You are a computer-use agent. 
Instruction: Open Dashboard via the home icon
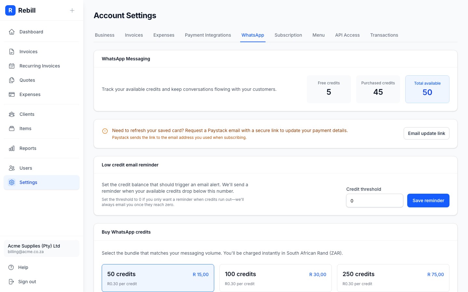tap(12, 32)
